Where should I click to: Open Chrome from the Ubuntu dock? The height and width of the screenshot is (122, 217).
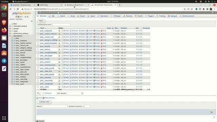click(4, 7)
